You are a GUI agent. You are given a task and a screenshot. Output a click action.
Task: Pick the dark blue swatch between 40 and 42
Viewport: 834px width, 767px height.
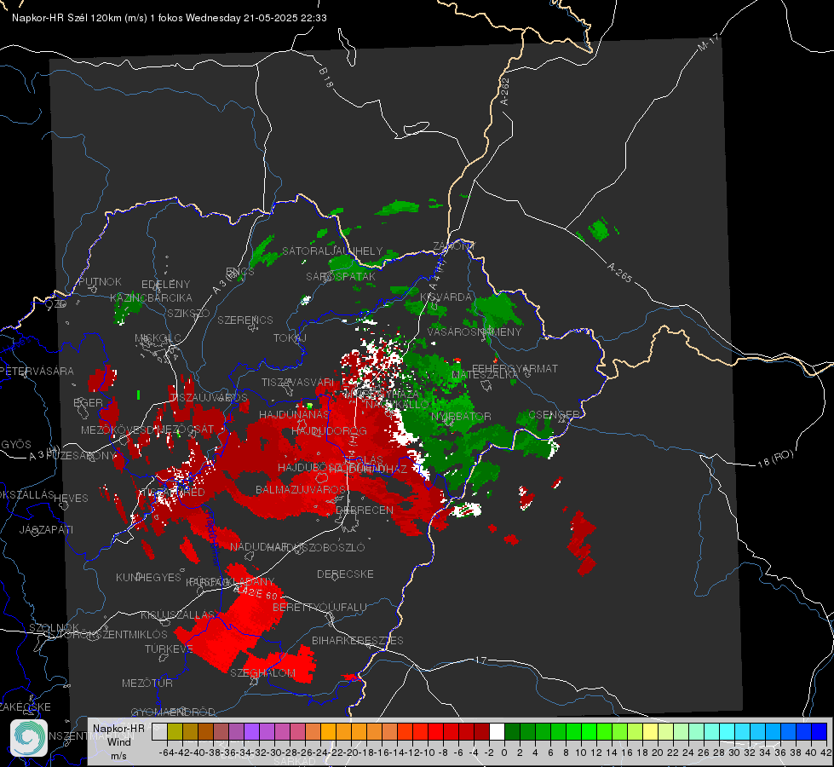pos(820,731)
